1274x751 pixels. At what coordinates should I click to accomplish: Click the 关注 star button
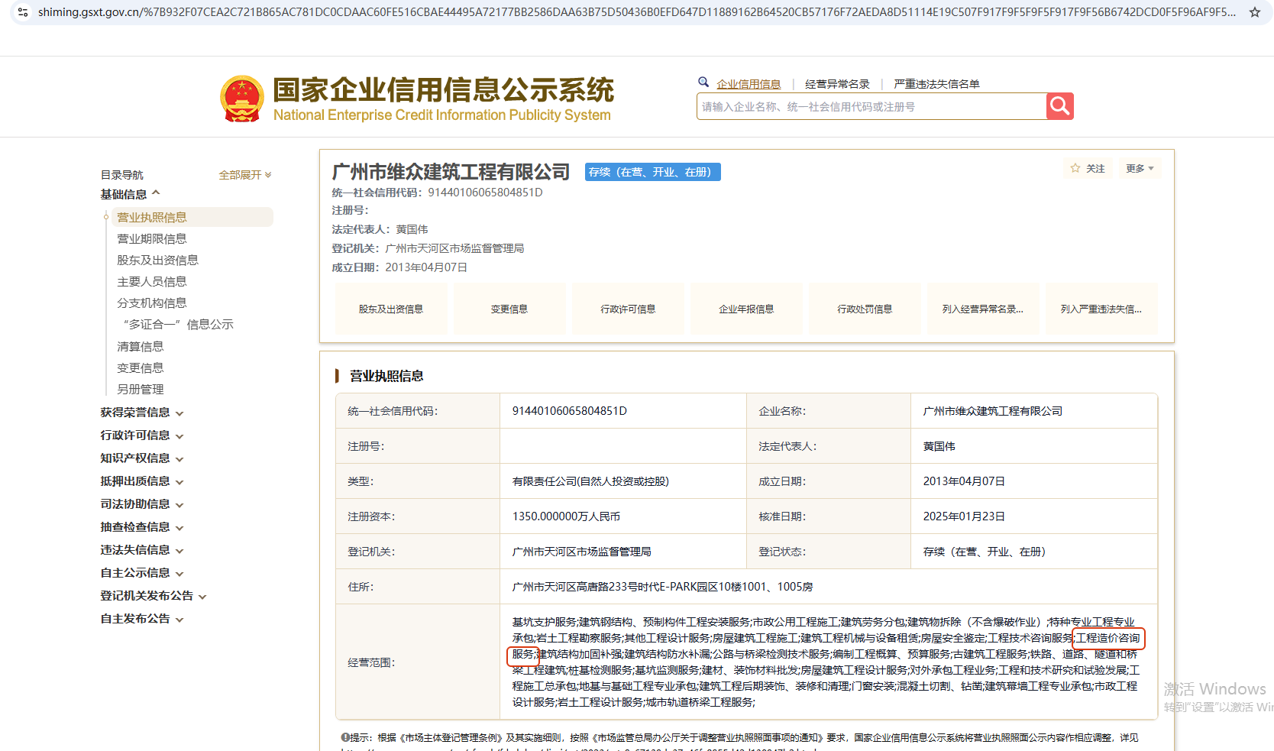point(1088,168)
